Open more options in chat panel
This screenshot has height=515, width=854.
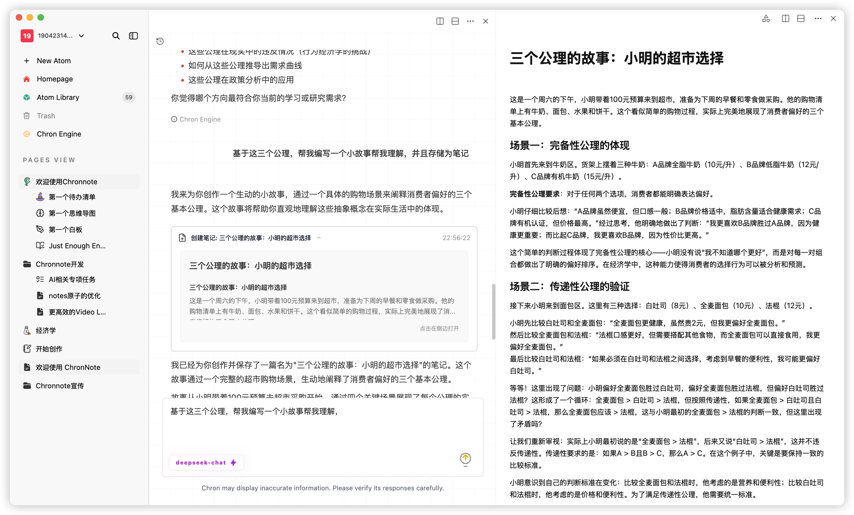click(470, 21)
